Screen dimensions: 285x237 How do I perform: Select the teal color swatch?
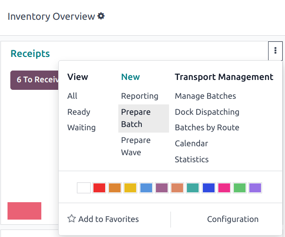193,188
